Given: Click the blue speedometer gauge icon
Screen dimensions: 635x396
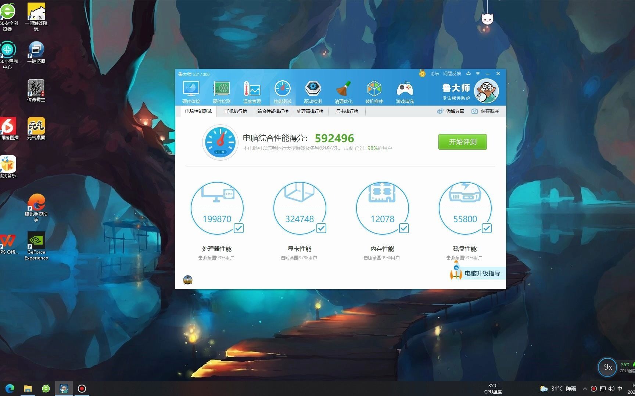Looking at the screenshot, I should point(220,142).
